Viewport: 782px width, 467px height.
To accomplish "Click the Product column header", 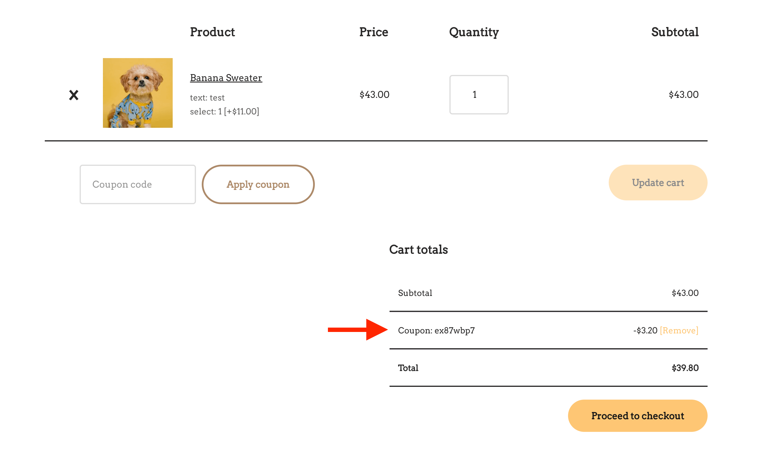I will click(x=212, y=32).
